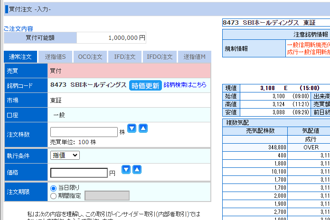
Task: Click the (11:21) time beside 高値
Action: tap(301, 104)
